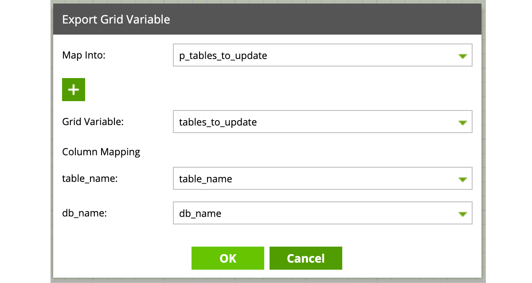Screen dimensions: 532x283
Task: Open the Map Into dropdown arrow
Action: tap(462, 56)
